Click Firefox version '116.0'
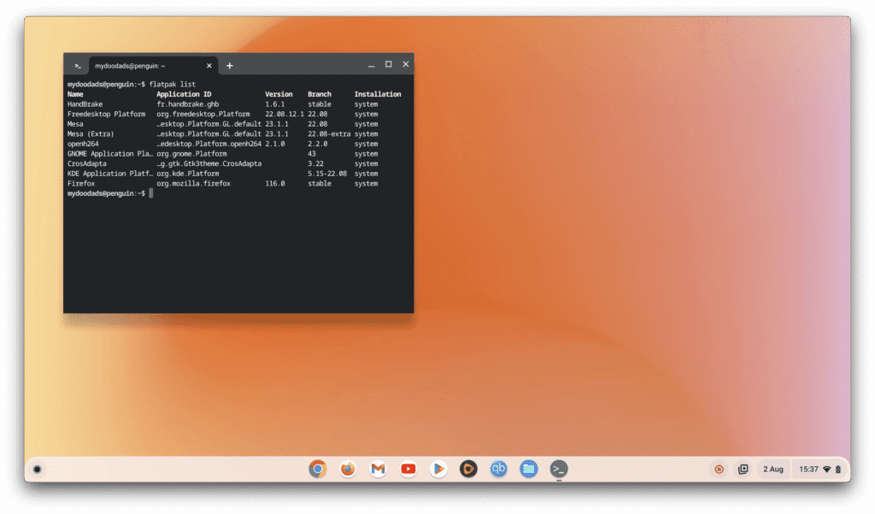This screenshot has height=514, width=875. click(274, 184)
